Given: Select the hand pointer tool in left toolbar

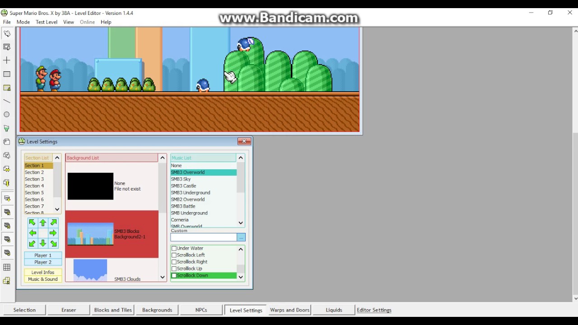Looking at the screenshot, I should point(7,33).
